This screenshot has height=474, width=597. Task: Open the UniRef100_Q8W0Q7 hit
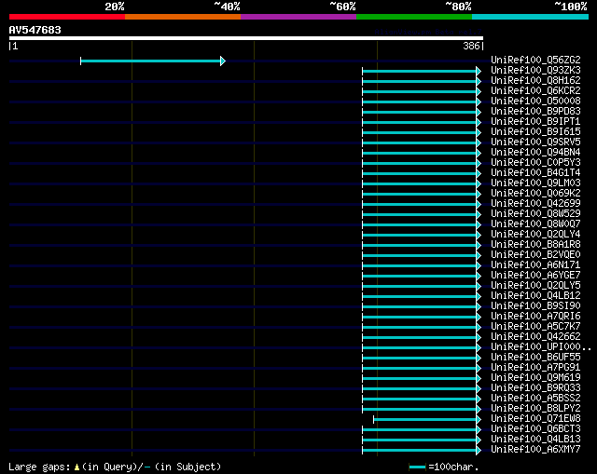535,224
